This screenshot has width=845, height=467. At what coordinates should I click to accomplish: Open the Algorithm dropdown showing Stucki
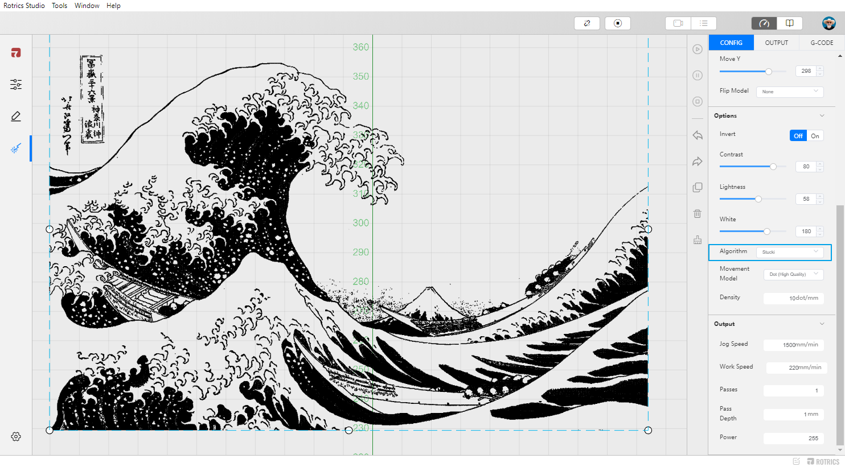point(790,252)
